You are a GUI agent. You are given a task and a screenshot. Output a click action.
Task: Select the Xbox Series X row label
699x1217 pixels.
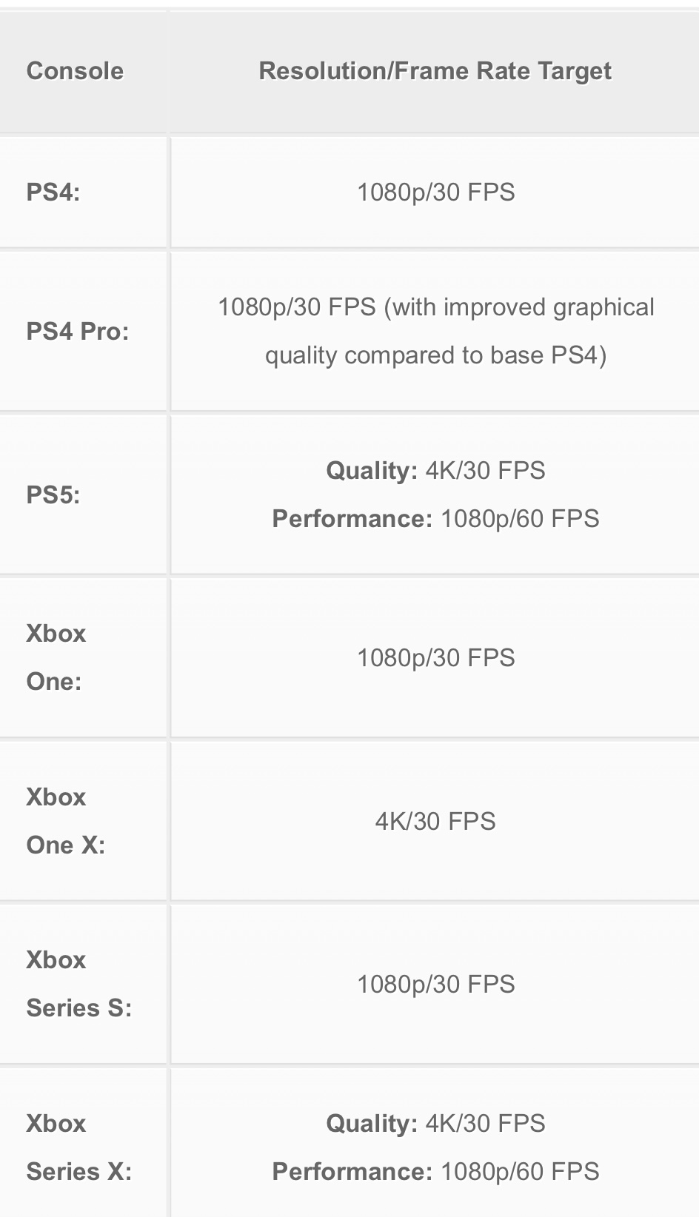tap(79, 1147)
